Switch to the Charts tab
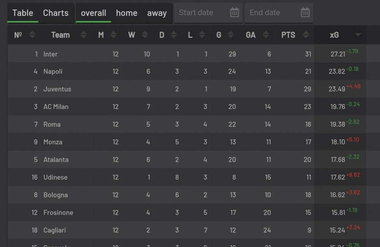Viewport: 380px width, 247px height. [x=56, y=13]
